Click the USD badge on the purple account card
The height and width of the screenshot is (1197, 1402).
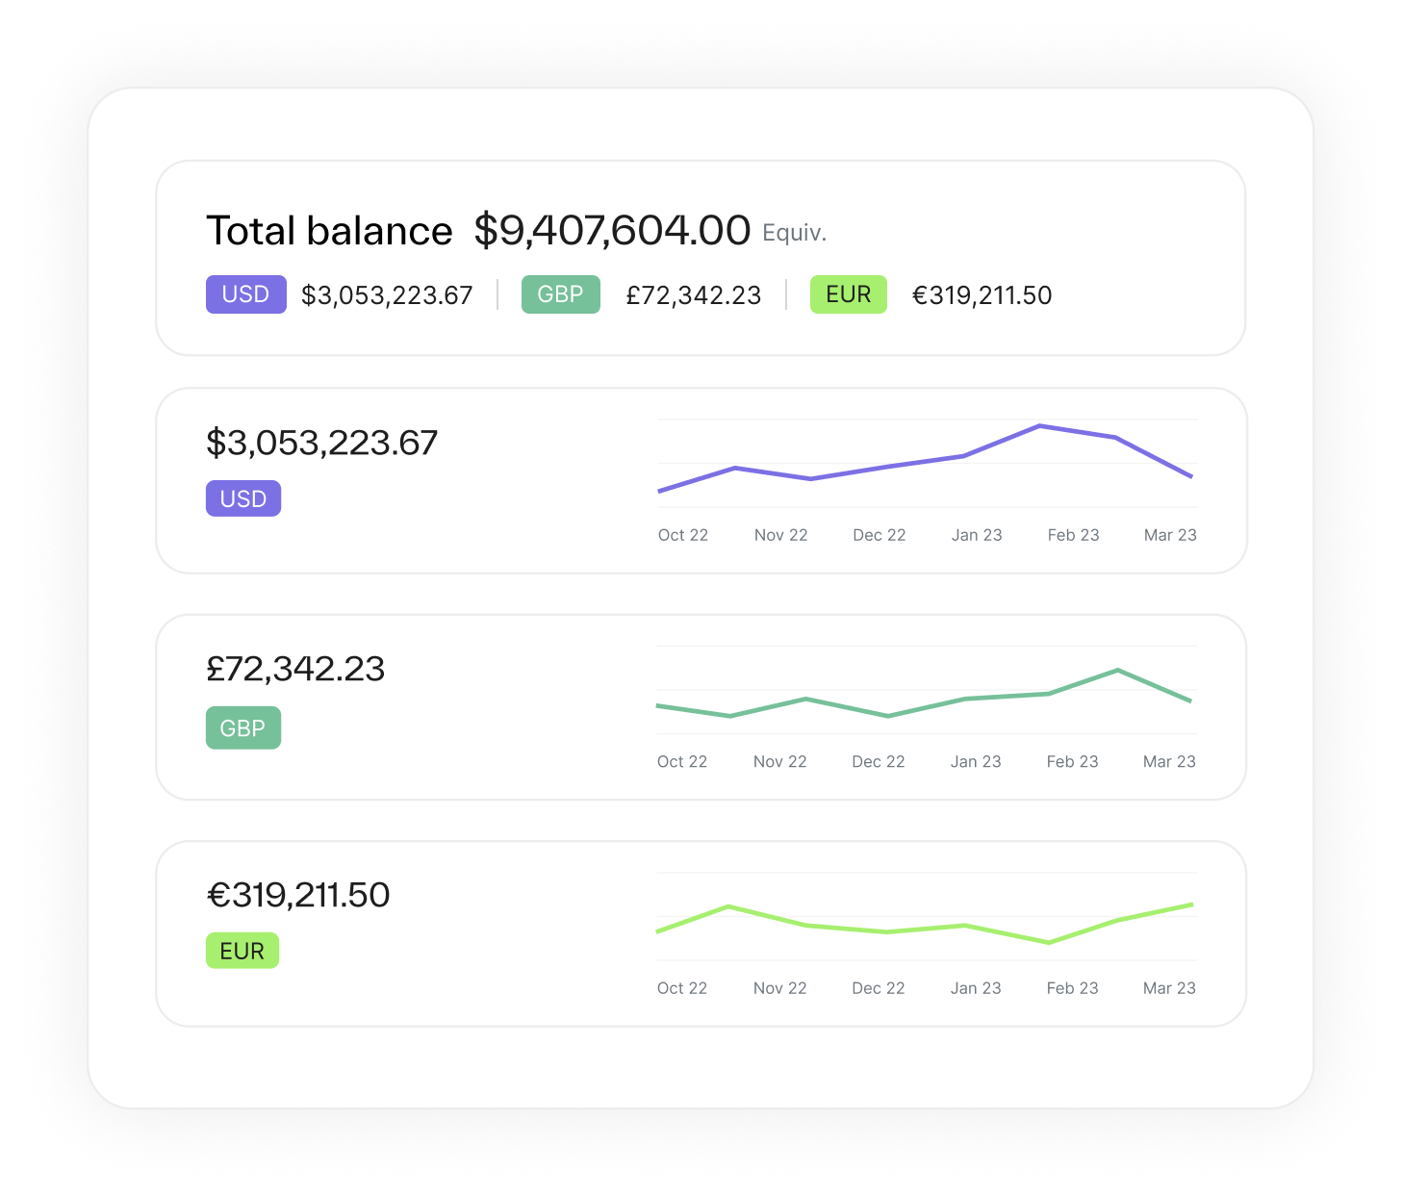(242, 498)
